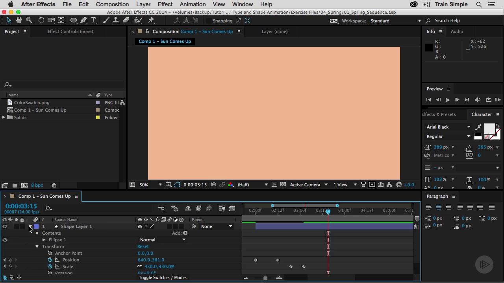Screen dimensions: 504x283
Task: Open the Arial Black font dropdown
Action: point(448,127)
